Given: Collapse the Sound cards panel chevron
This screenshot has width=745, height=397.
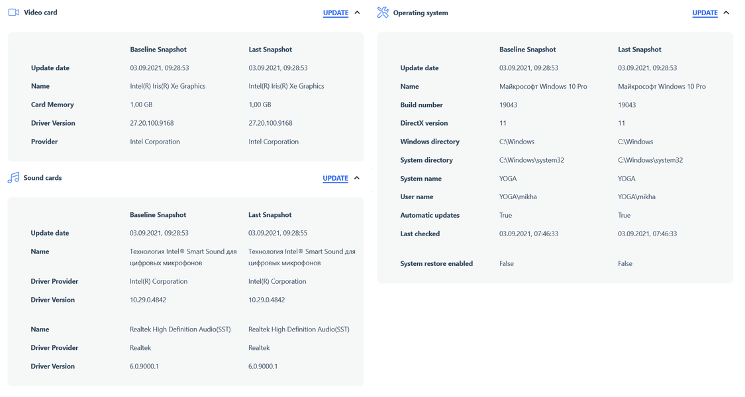Looking at the screenshot, I should [x=357, y=178].
